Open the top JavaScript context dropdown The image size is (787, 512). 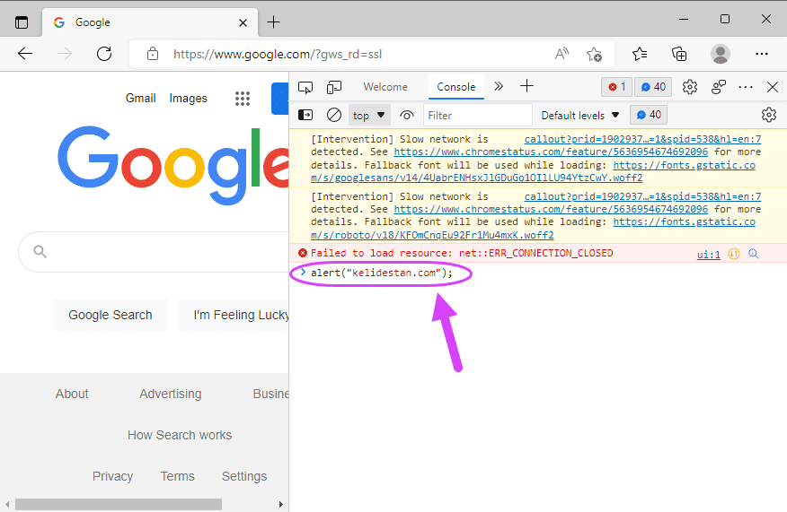click(369, 116)
